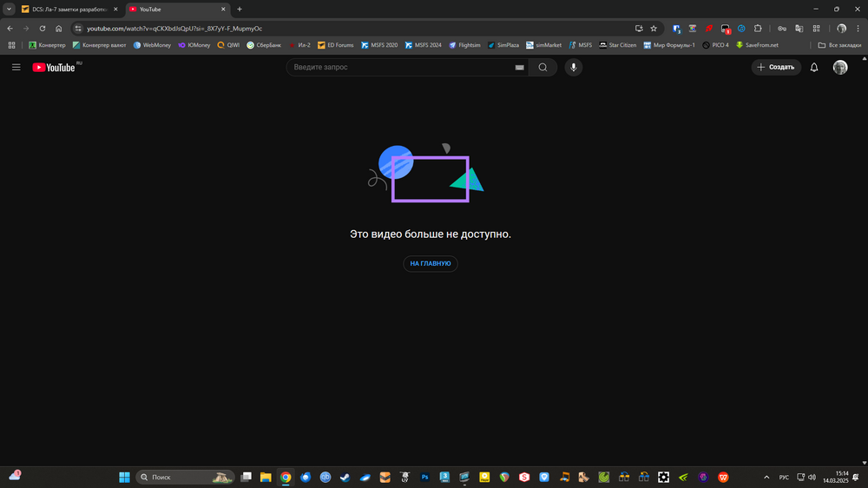Open the apps grid in bookmarks bar
Image resolution: width=868 pixels, height=488 pixels.
11,45
